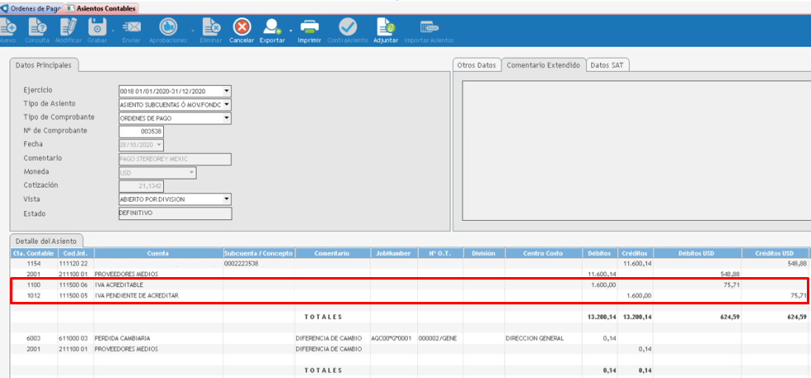The image size is (811, 378).
Task: Switch to the Ordenes de Pago tab
Action: pyautogui.click(x=31, y=7)
